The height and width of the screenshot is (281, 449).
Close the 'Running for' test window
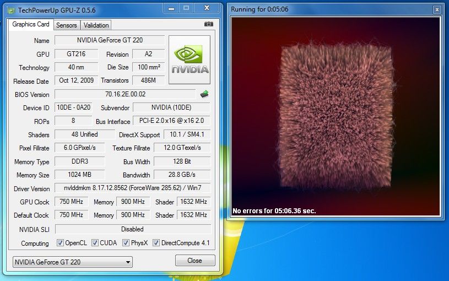[437, 10]
